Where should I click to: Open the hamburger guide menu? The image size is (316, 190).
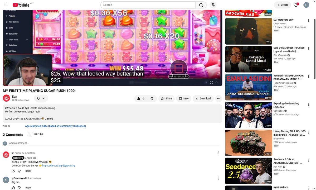click(6, 5)
